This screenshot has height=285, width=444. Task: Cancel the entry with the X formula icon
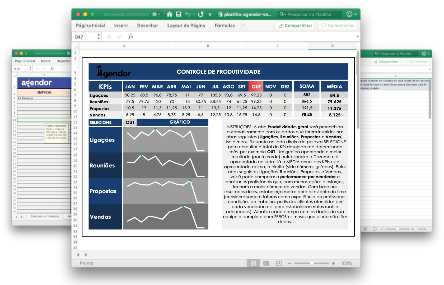click(109, 37)
